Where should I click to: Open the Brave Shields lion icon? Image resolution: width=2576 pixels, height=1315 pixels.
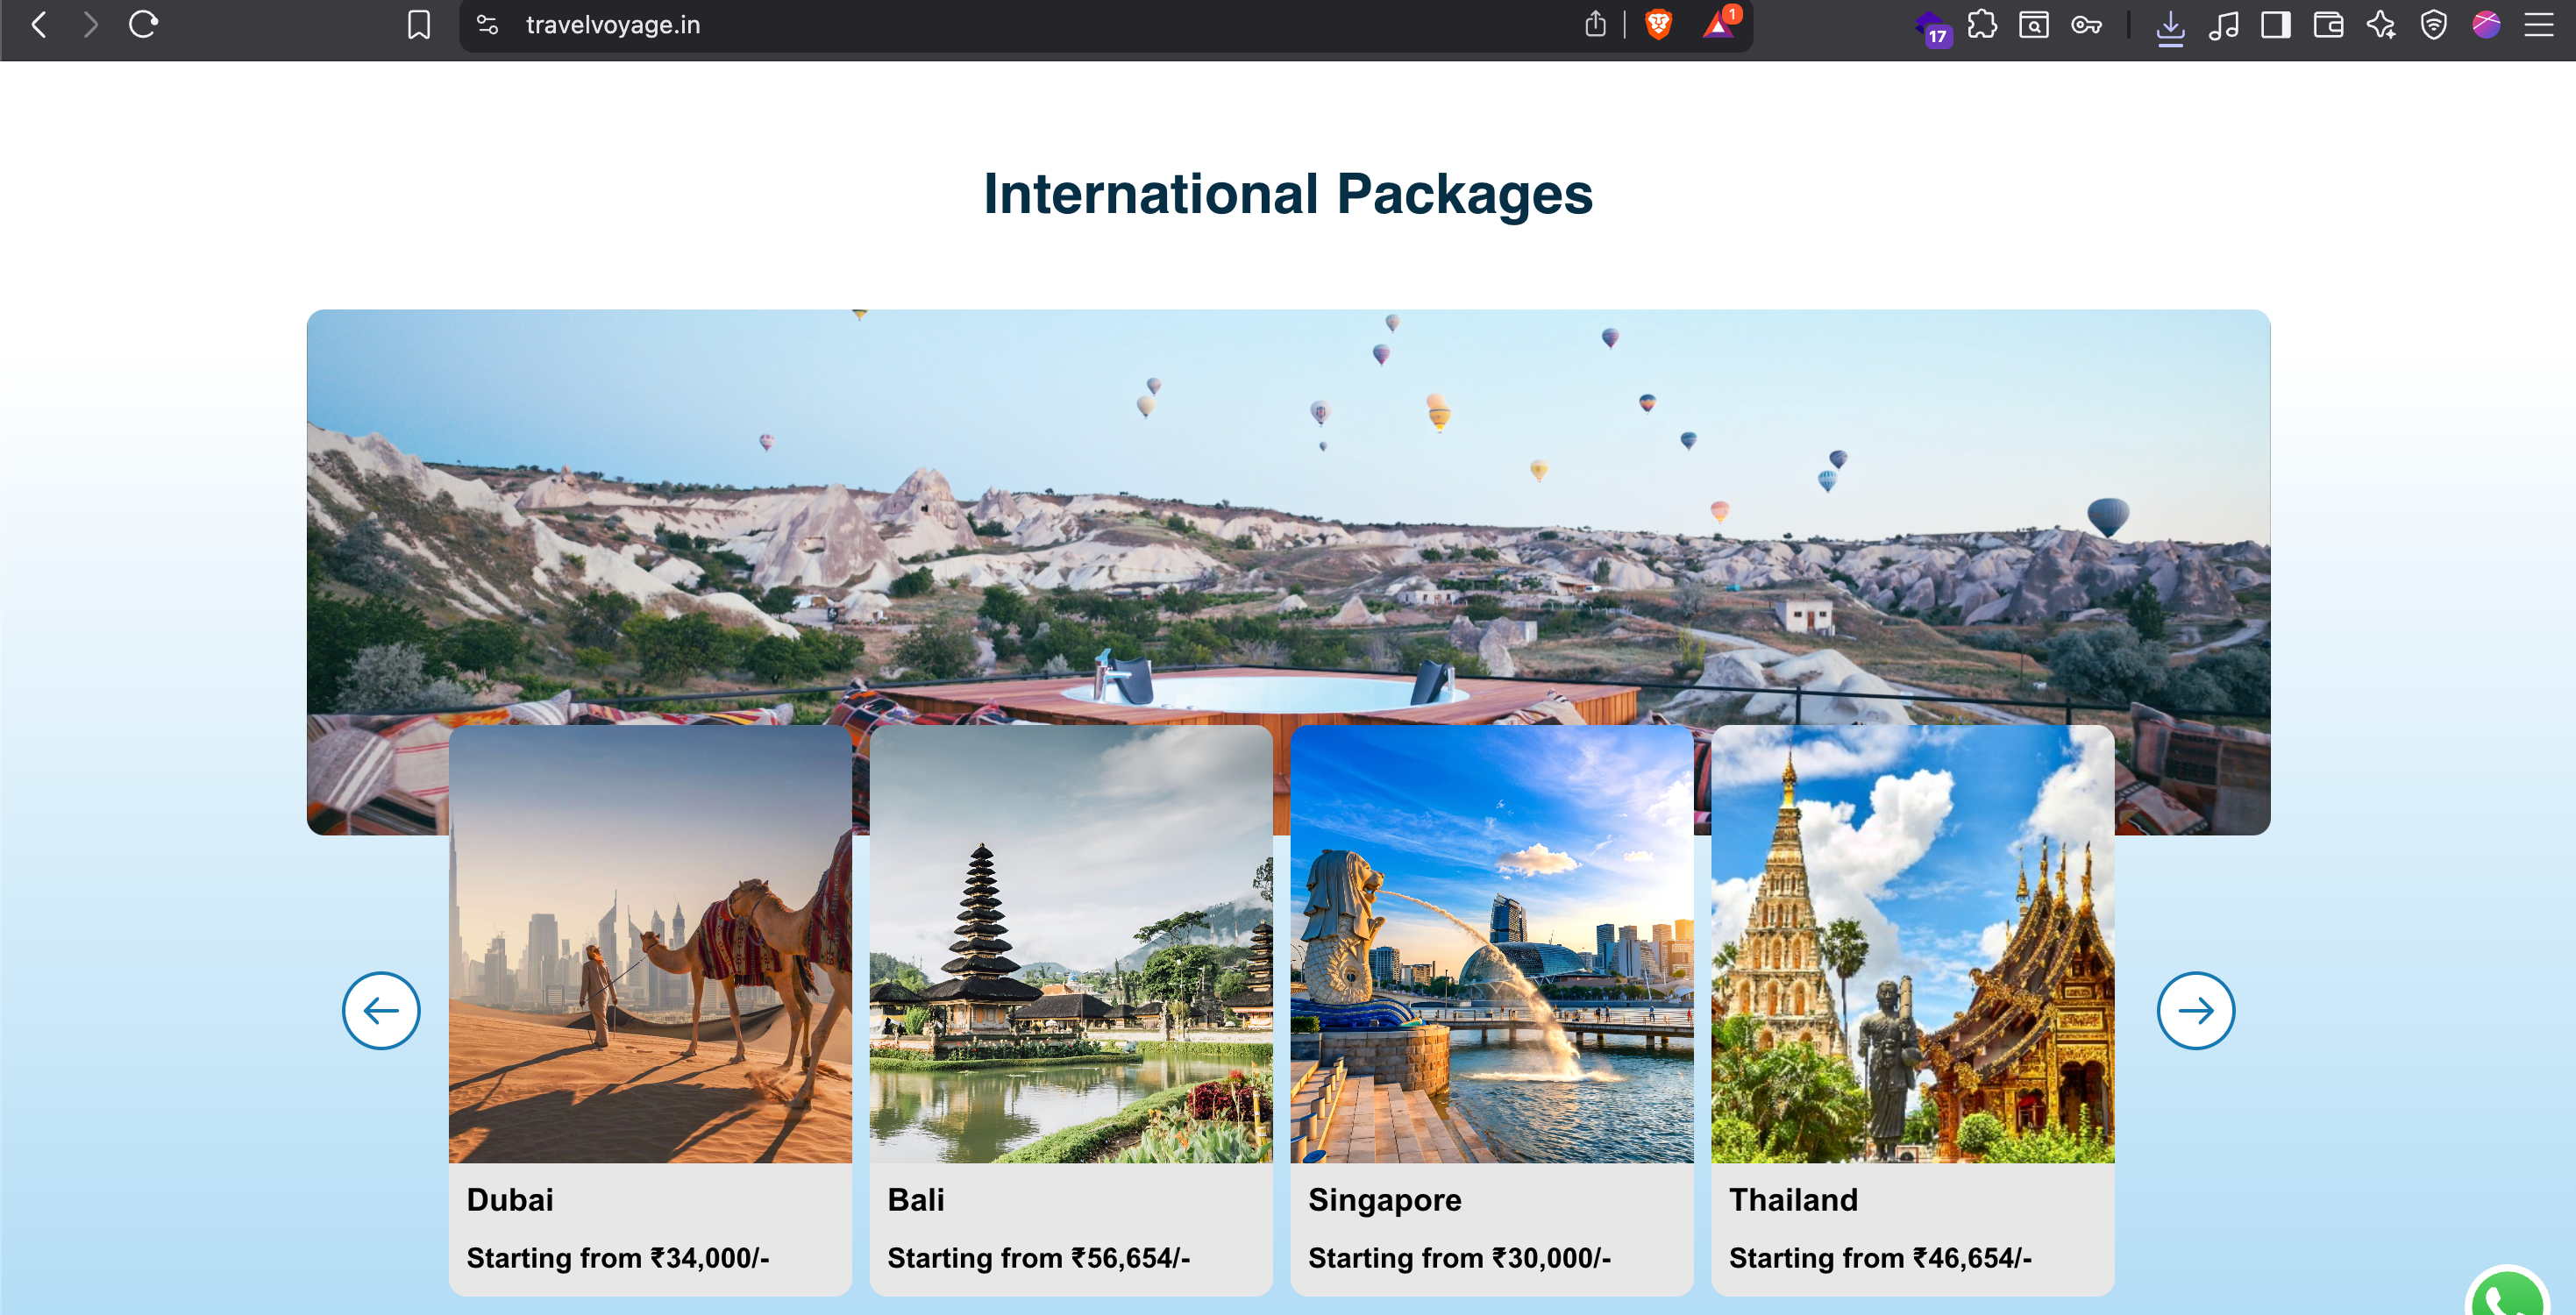1658,25
